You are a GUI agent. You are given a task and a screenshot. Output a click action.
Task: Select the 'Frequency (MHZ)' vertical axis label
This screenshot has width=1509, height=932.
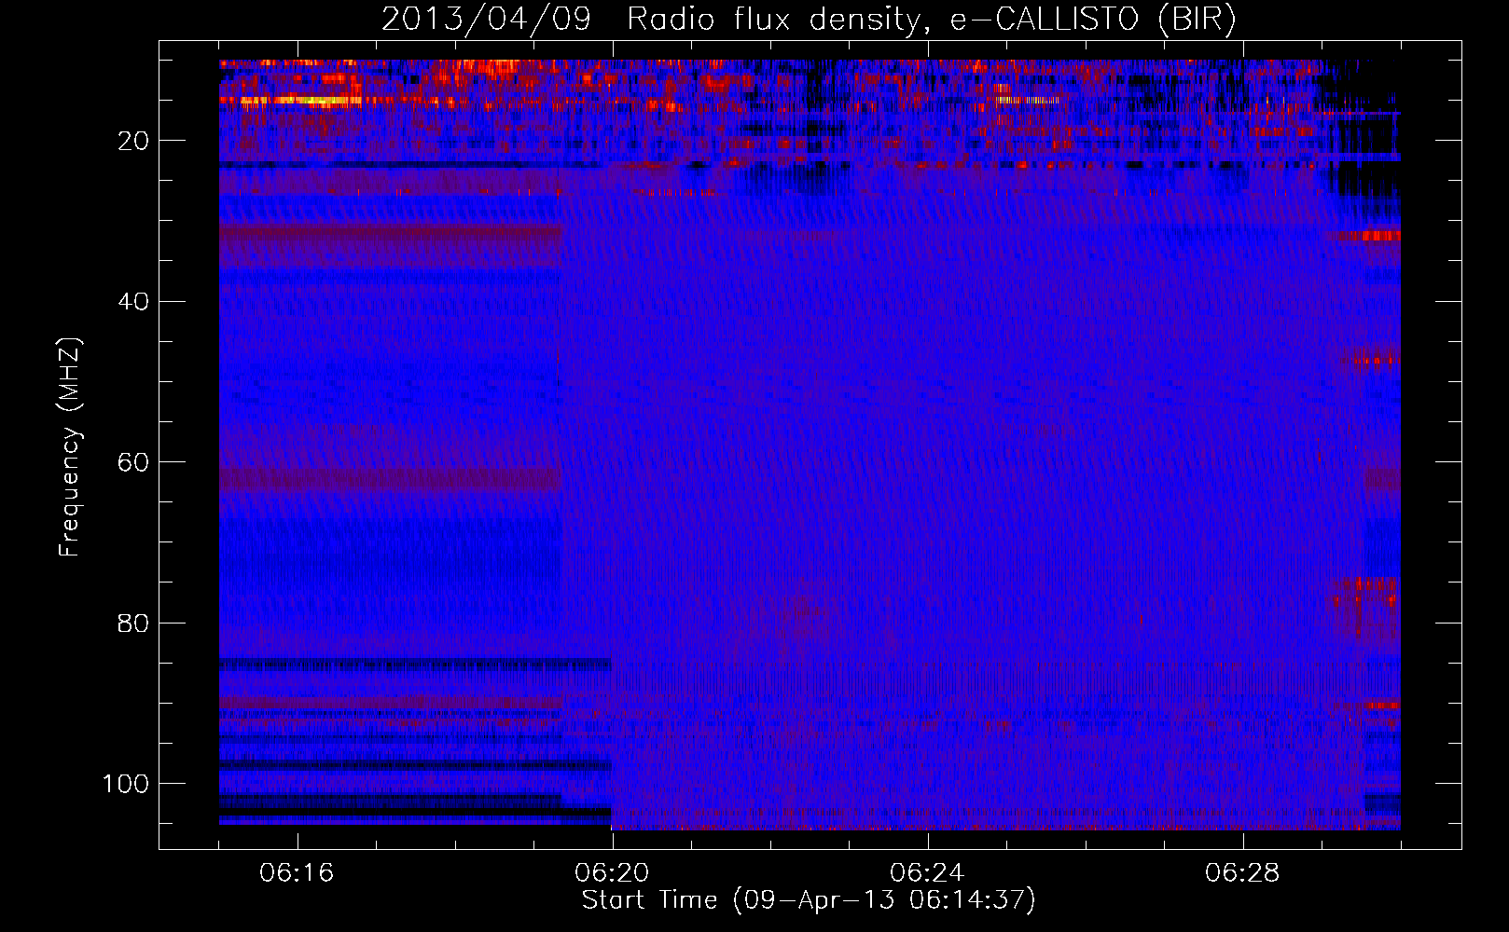pos(70,447)
